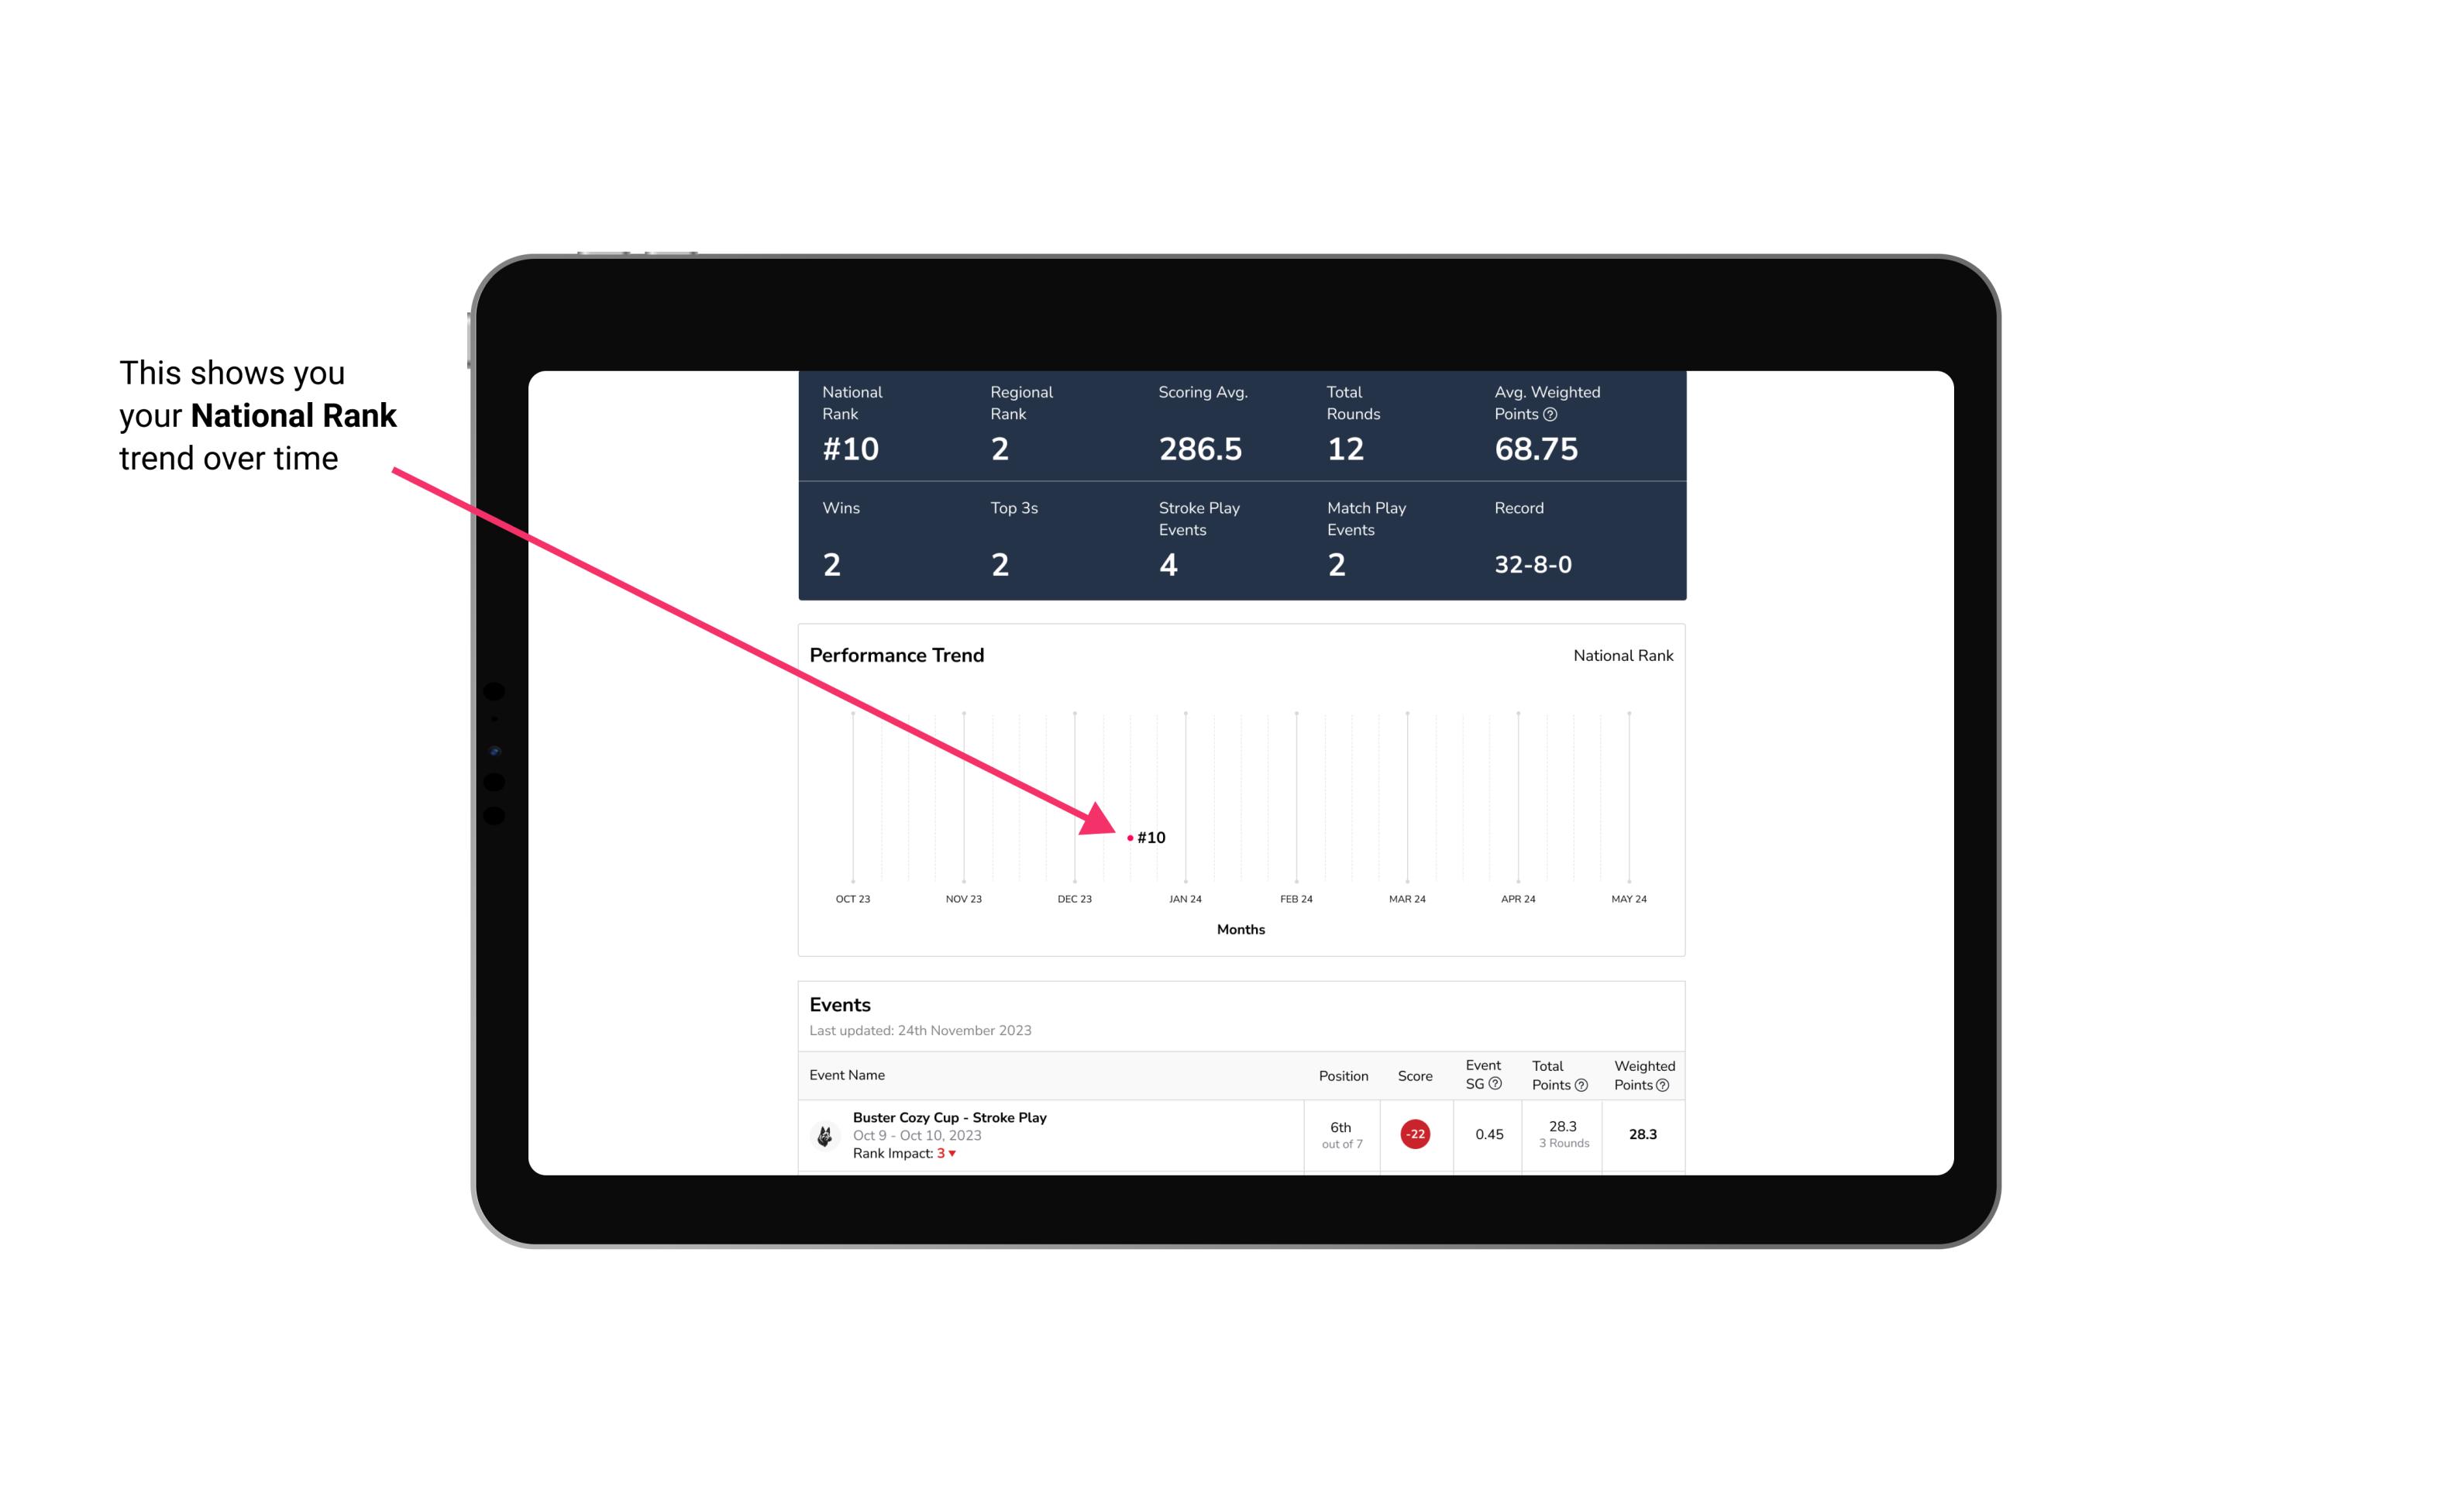Image resolution: width=2464 pixels, height=1497 pixels.
Task: Click the golf bag icon next to Buster Cozy Cup
Action: [824, 1133]
